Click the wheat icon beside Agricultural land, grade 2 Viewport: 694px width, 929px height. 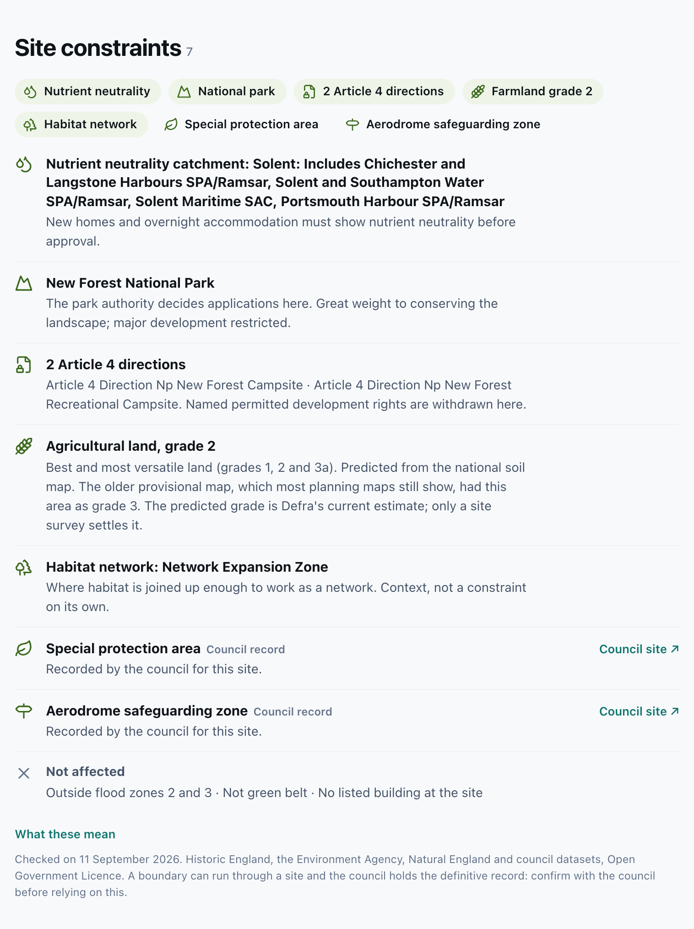pos(24,447)
